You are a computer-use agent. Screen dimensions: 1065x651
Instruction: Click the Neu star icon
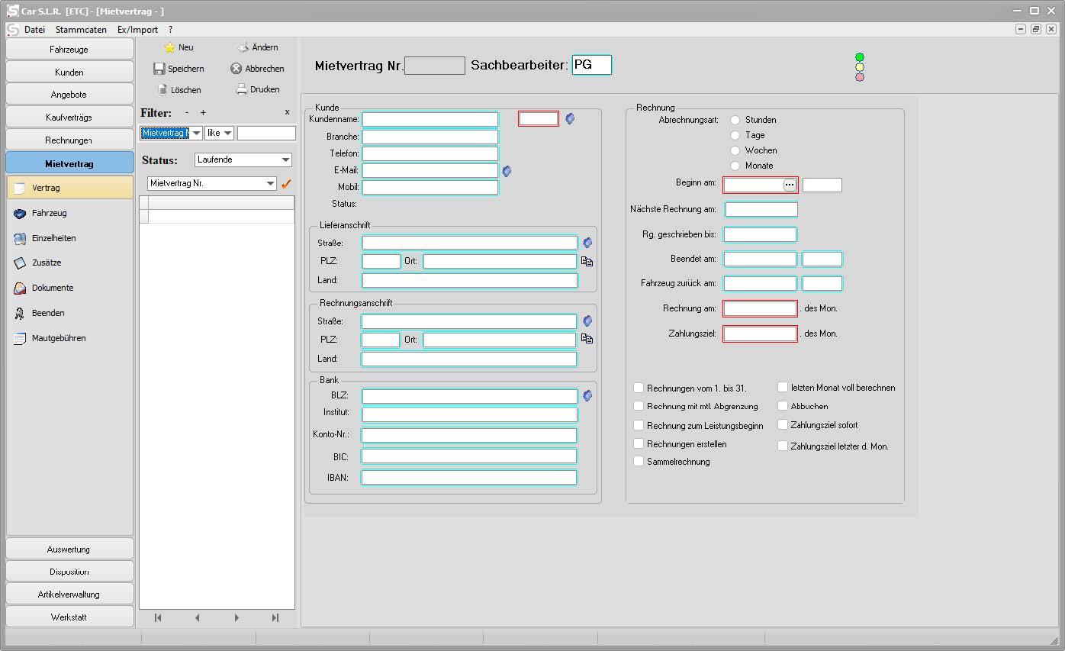click(169, 47)
